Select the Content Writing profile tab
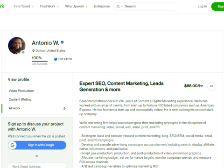Viewport: 224px width, 168px height. pyautogui.click(x=20, y=99)
